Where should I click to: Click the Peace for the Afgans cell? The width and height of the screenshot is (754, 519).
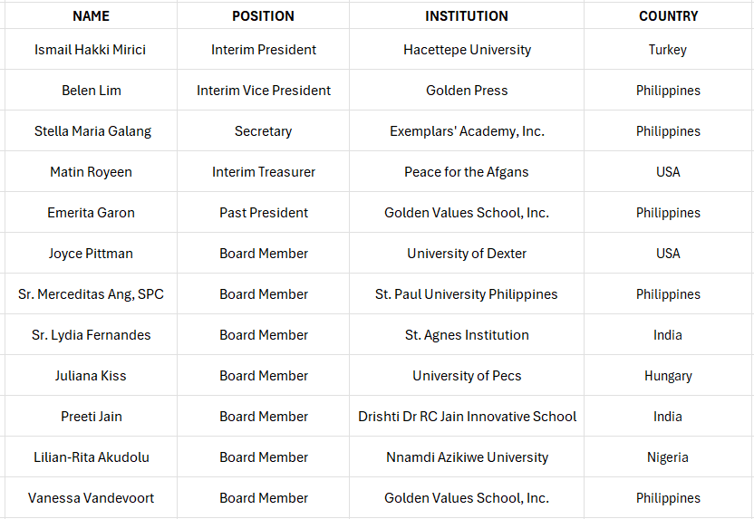click(x=467, y=172)
